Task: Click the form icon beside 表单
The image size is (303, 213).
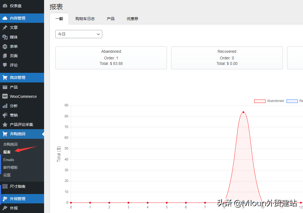Action: [5, 46]
